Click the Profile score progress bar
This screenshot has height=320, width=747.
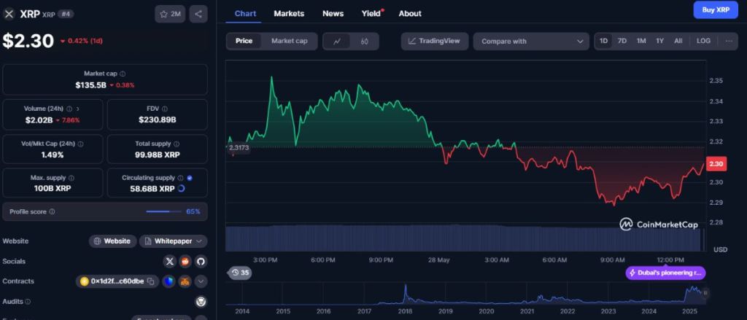point(163,211)
